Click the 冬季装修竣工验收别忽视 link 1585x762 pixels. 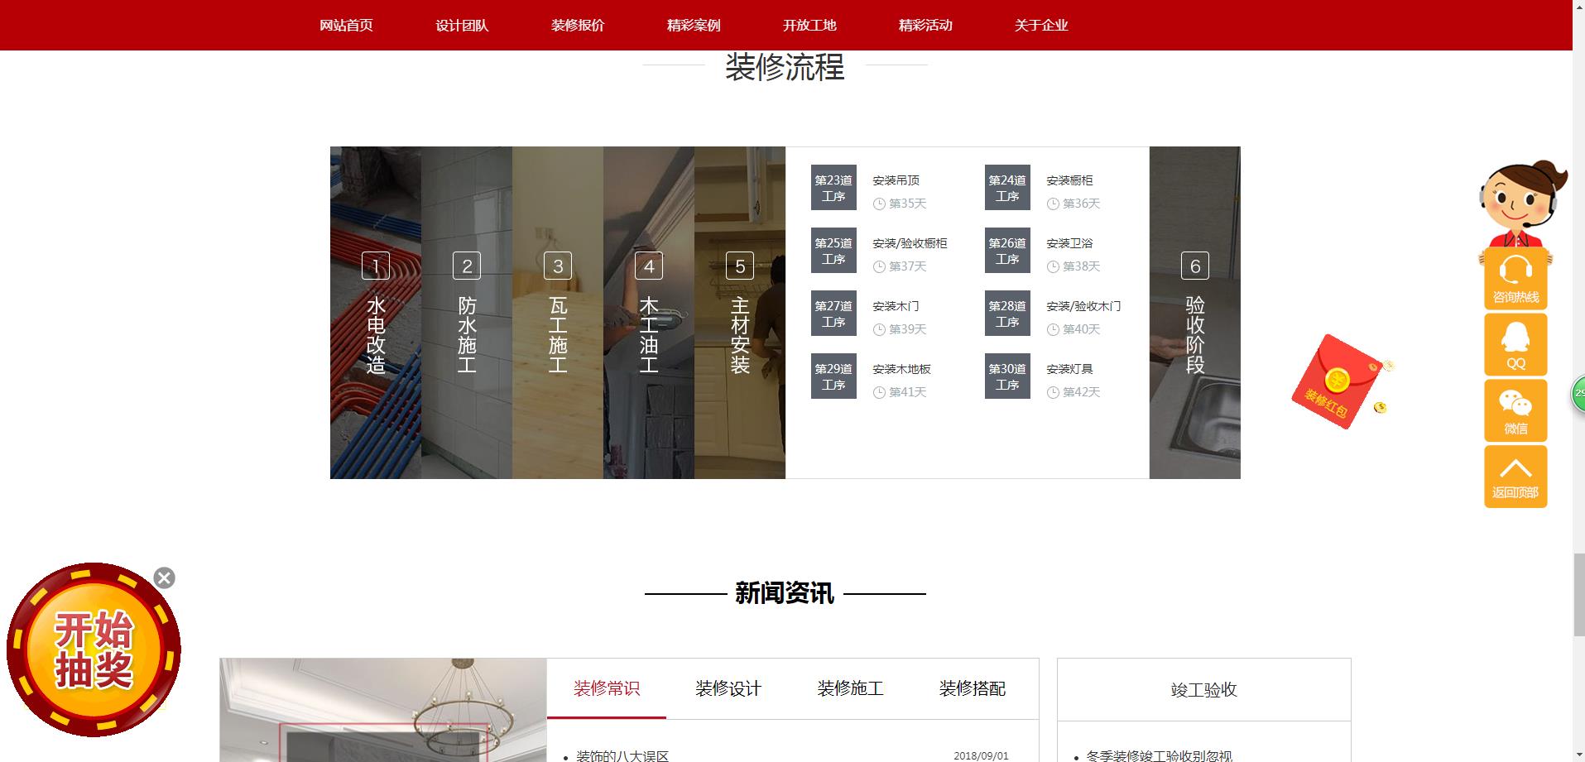(x=1158, y=755)
